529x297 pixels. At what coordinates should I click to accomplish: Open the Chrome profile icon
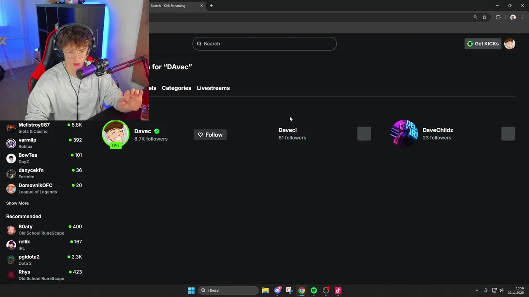coord(513,17)
